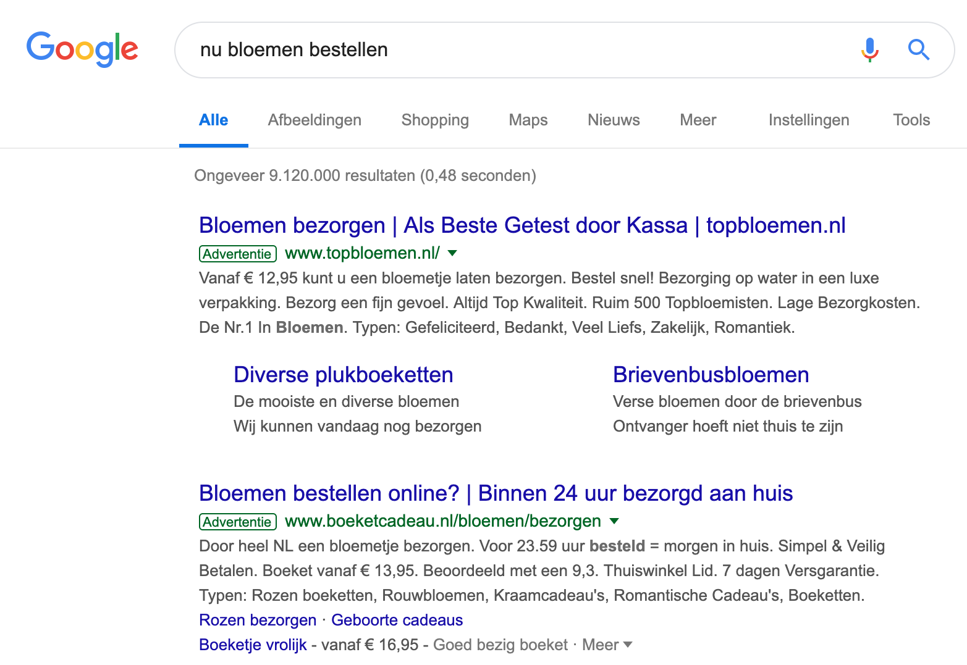Image resolution: width=967 pixels, height=665 pixels.
Task: Expand Meer next to Goed bezig boeket
Action: (x=607, y=645)
